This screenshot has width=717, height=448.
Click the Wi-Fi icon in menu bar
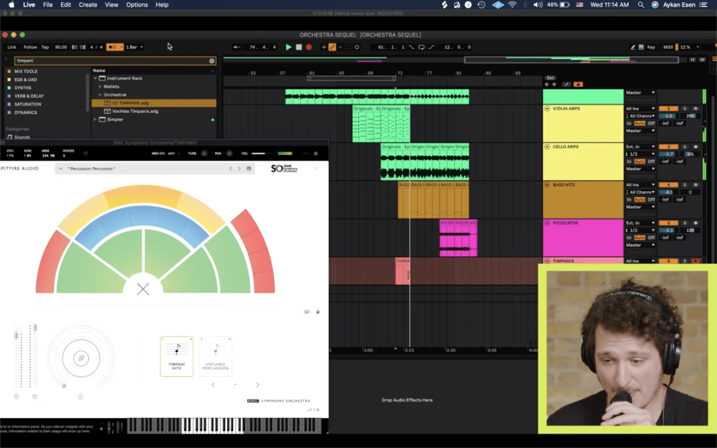[512, 5]
